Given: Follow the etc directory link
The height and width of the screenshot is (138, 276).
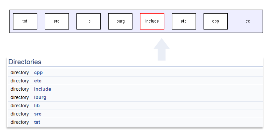Looking at the screenshot, I should [x=38, y=81].
